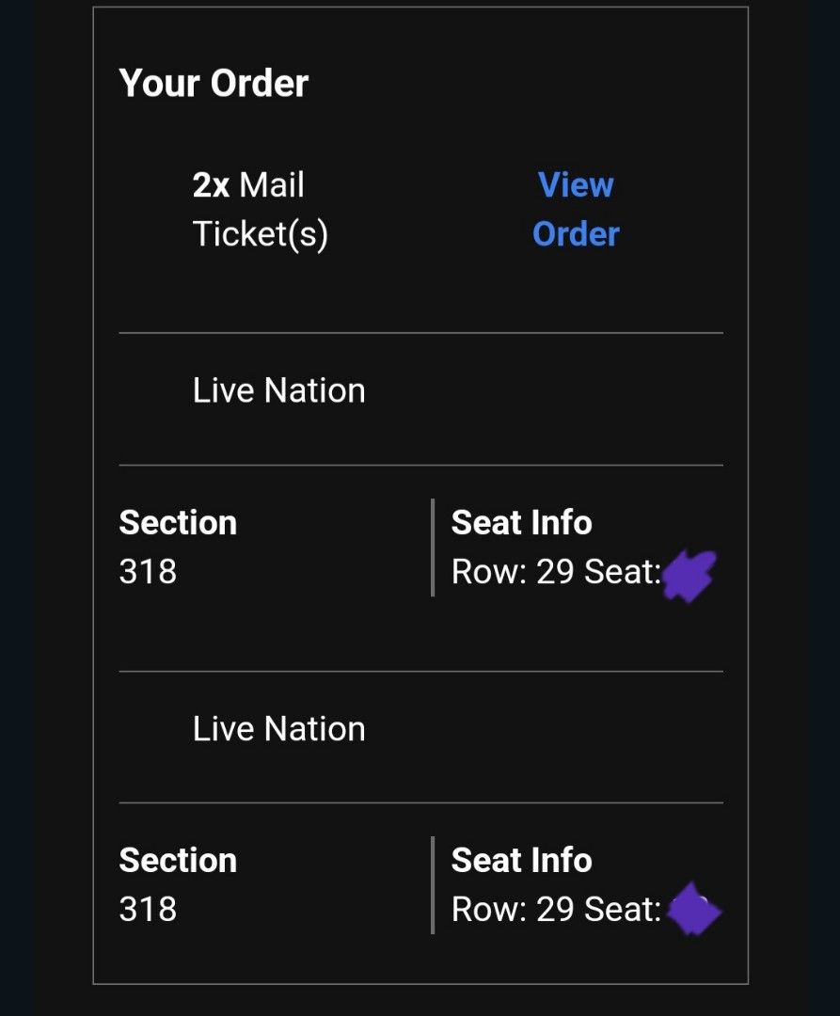Click the first Section 318 label
The height and width of the screenshot is (1016, 840).
(x=178, y=546)
